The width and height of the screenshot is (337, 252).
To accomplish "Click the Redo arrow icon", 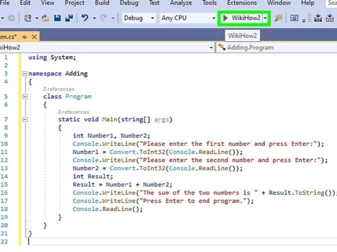I will [104, 18].
